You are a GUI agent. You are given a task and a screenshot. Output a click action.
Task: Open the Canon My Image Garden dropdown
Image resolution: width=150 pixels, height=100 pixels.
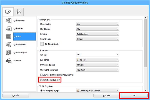(97, 91)
